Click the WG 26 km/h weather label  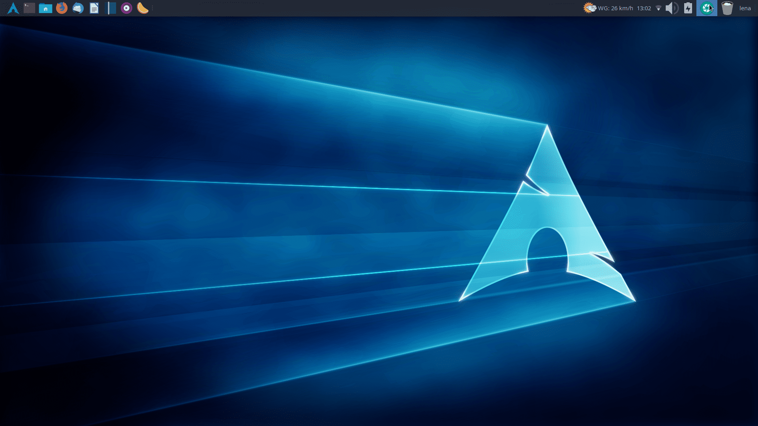click(x=615, y=8)
